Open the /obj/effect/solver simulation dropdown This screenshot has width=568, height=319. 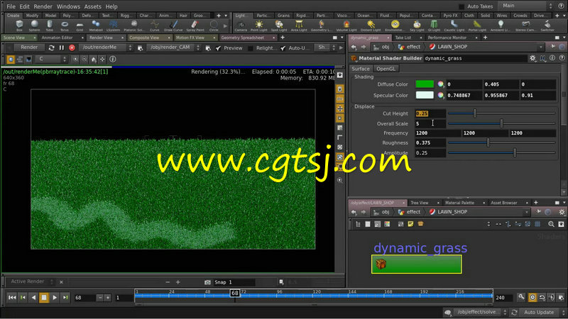(481, 312)
